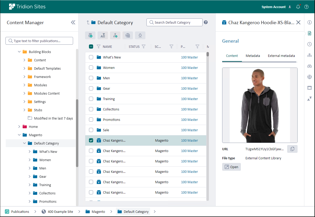Check the What's New row checkbox
The width and height of the screenshot is (315, 217).
coord(91,57)
